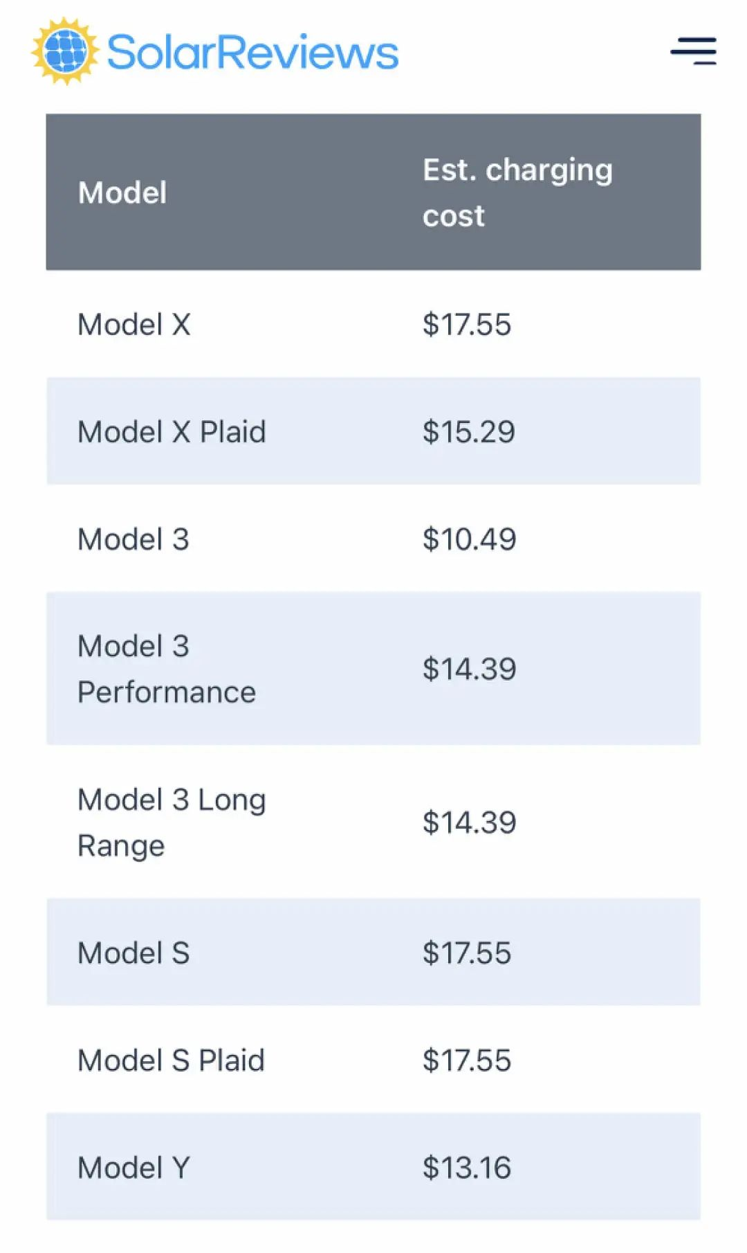Click the SolarReviews sun logo icon
Viewport: 747px width, 1253px height.
66,51
